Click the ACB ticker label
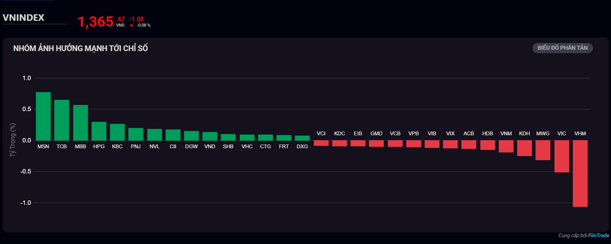Viewport: 611px width, 244px height. pyautogui.click(x=469, y=133)
